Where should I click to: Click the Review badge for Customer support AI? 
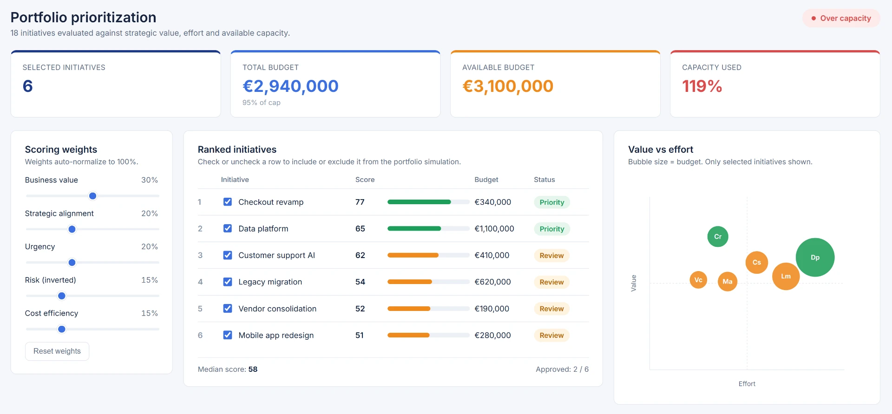[x=551, y=256]
